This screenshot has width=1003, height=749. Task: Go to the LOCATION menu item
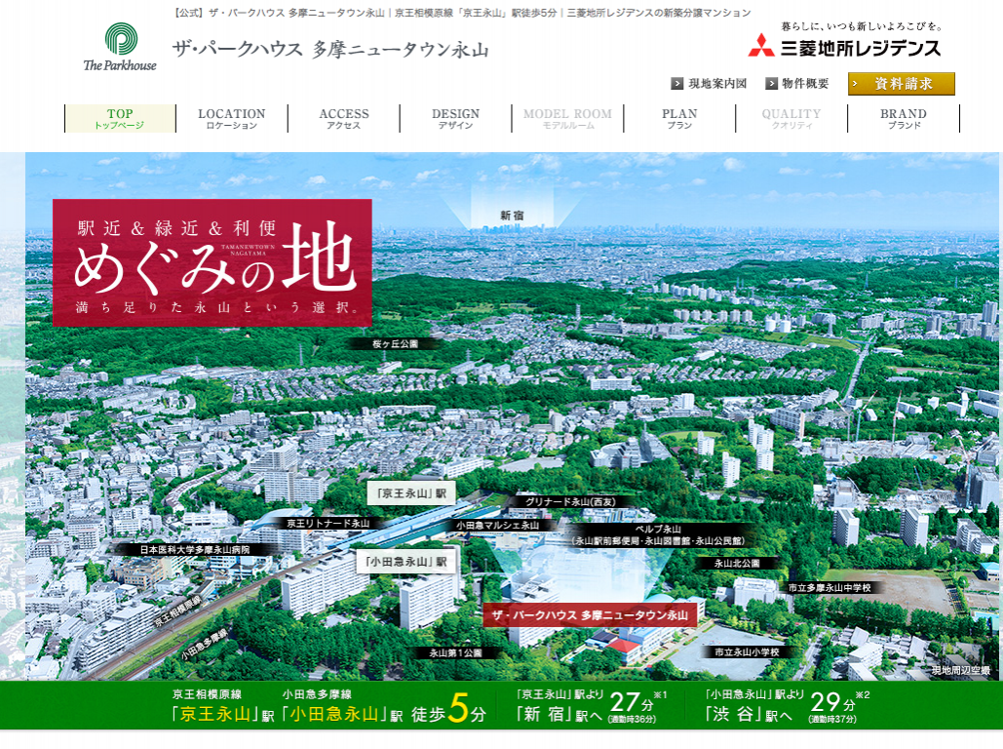[x=232, y=118]
